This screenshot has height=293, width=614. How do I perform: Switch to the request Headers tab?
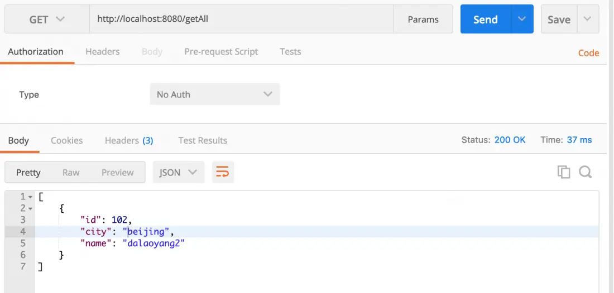tap(102, 52)
